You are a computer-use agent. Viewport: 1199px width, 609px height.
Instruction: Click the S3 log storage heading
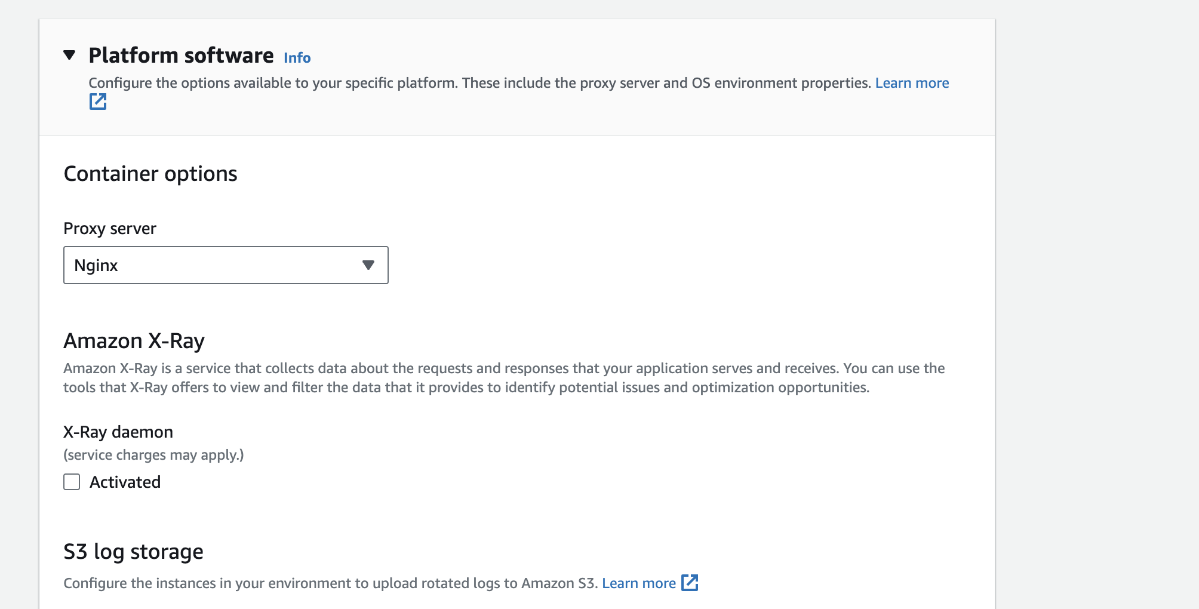point(133,552)
